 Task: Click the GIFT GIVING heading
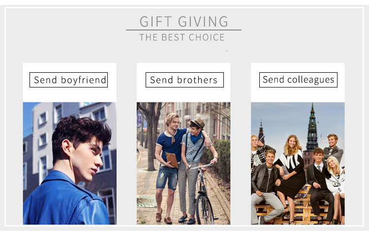tap(184, 22)
